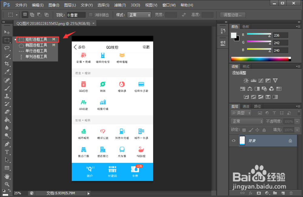Add layer style using the fx icon
The image size is (303, 197).
tap(251, 193)
